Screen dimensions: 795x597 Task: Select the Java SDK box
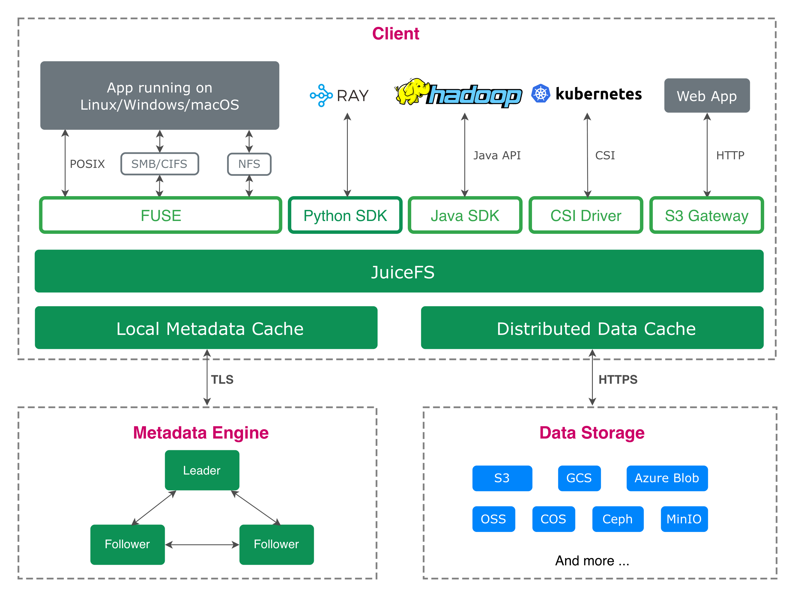pyautogui.click(x=465, y=216)
